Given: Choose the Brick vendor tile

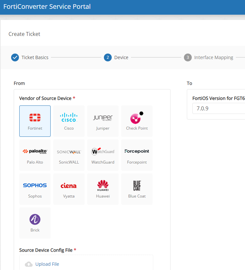Looking at the screenshot, I should [x=35, y=223].
